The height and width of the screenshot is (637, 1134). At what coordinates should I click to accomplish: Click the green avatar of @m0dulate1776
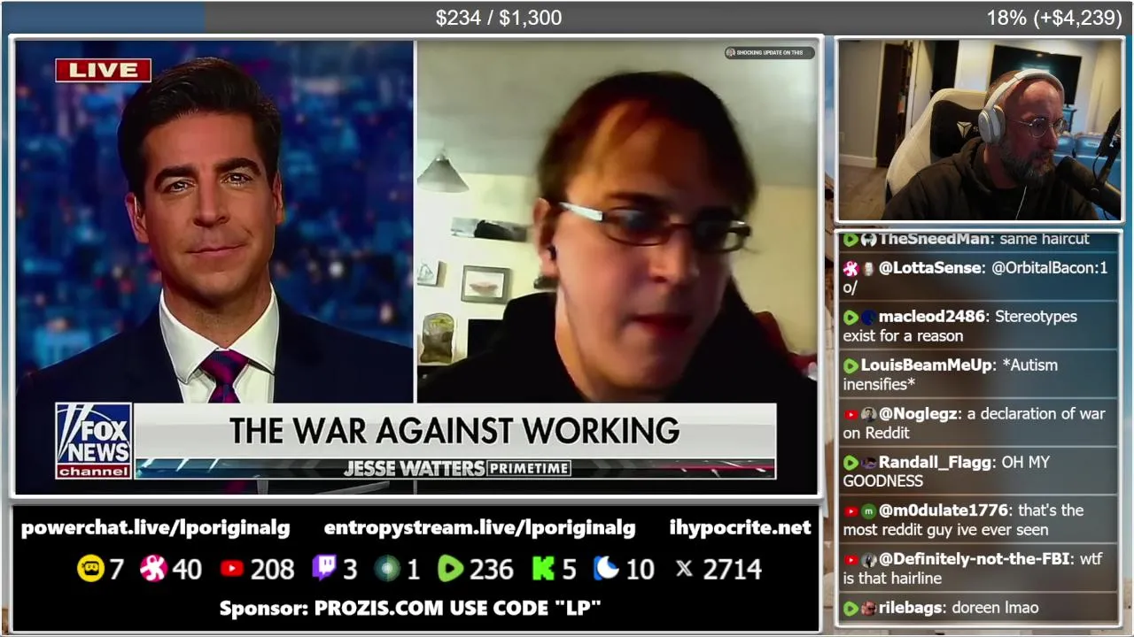pyautogui.click(x=868, y=511)
